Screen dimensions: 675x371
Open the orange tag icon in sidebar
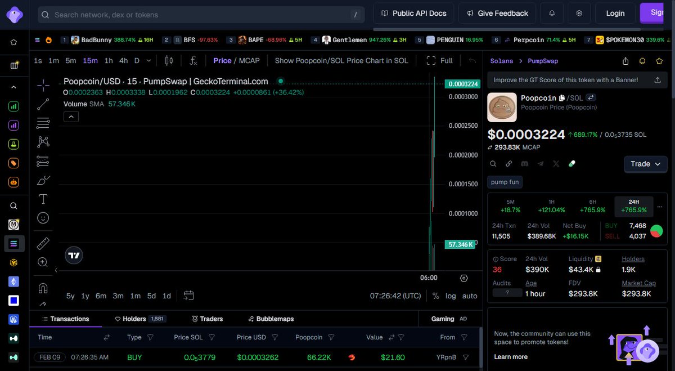[x=14, y=163]
